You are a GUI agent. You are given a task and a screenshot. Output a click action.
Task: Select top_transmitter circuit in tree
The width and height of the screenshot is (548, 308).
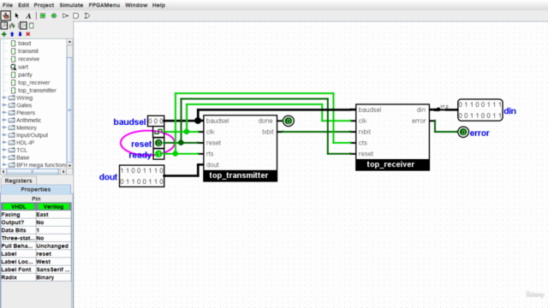(37, 91)
